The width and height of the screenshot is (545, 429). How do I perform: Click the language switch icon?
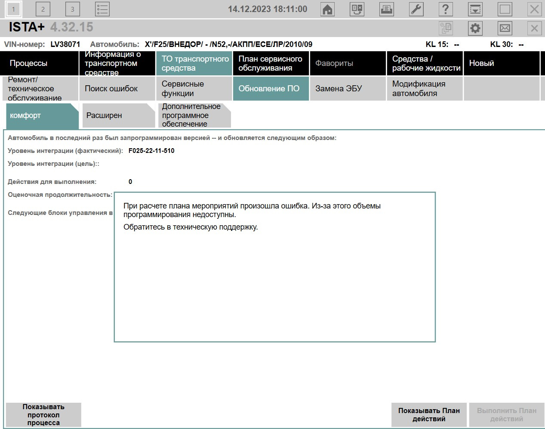coord(357,9)
